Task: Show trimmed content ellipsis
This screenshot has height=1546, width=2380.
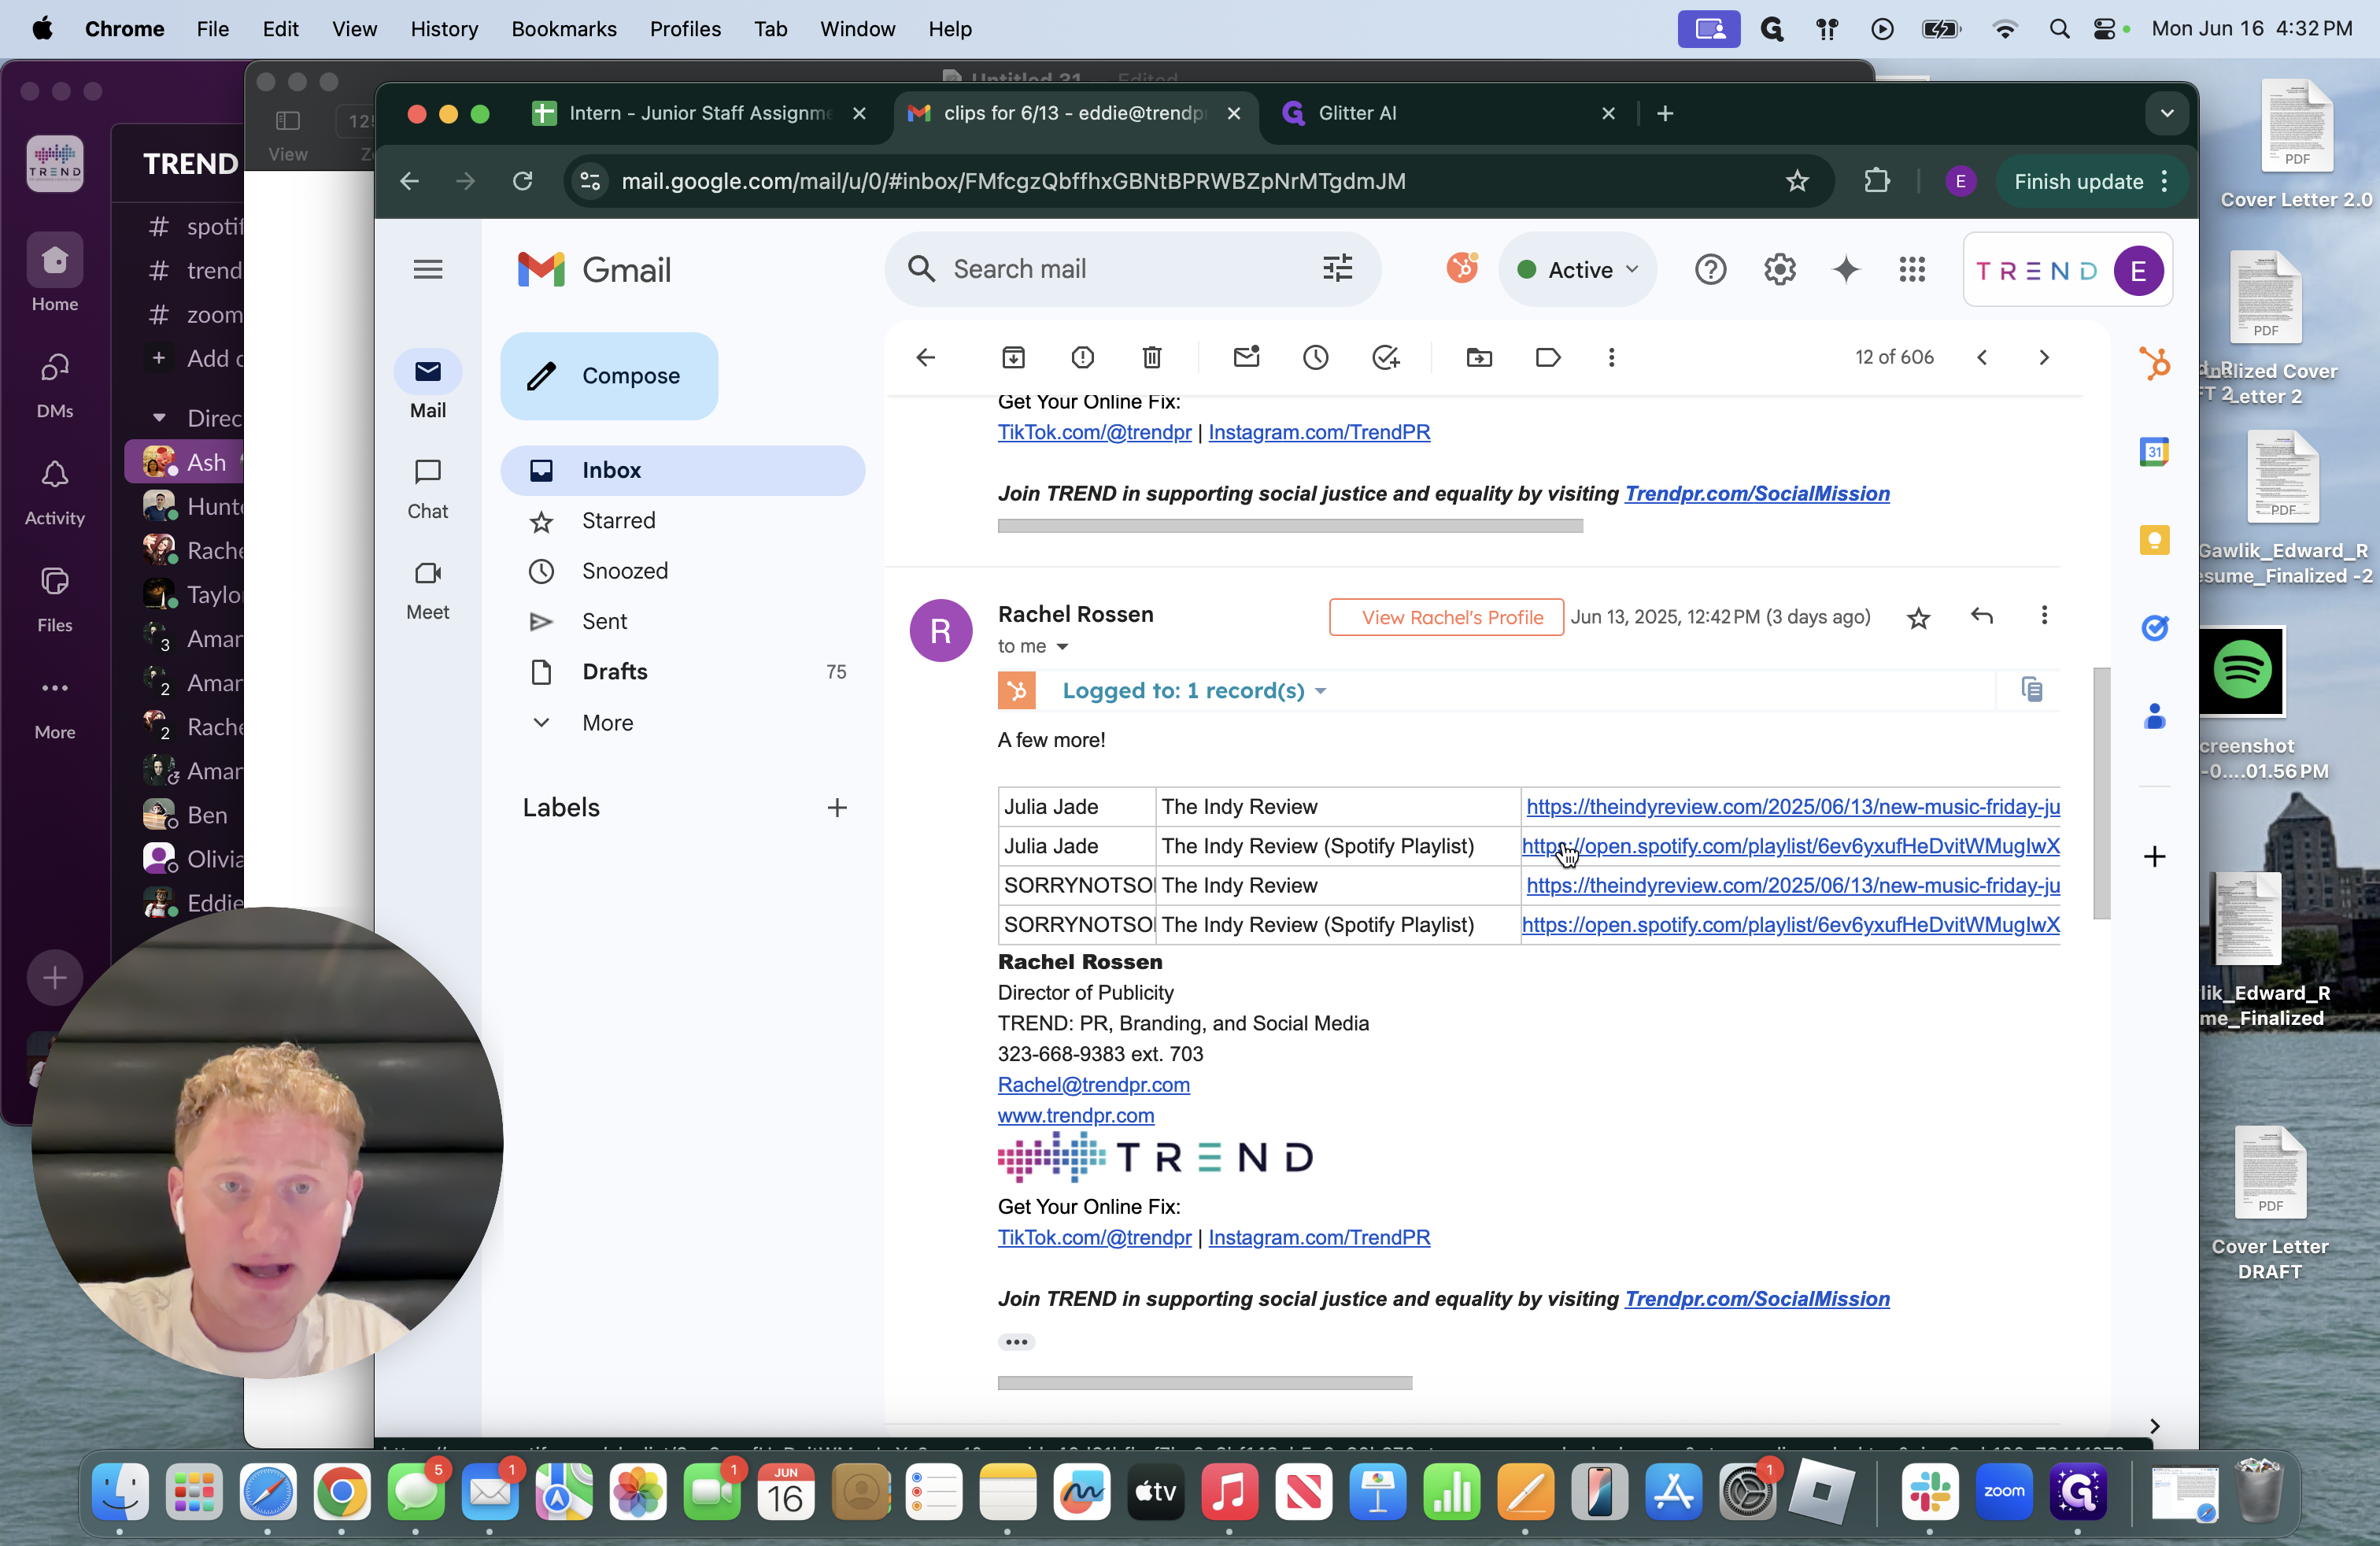Action: 1016,1342
